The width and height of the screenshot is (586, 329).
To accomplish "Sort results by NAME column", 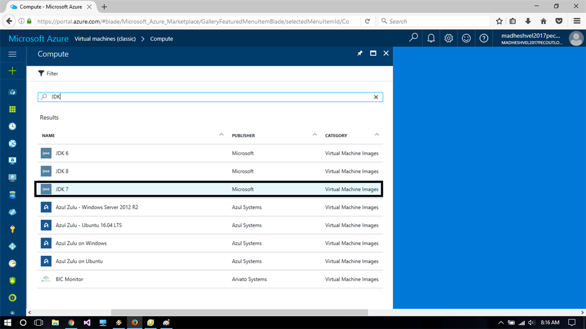I will point(49,136).
